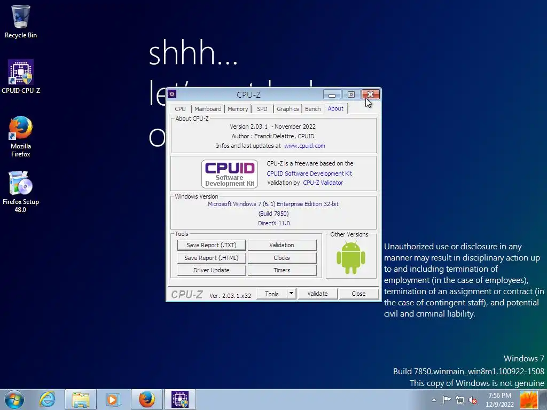547x410 pixels.
Task: Click the orange flower icon in taskbar corner
Action: point(529,400)
